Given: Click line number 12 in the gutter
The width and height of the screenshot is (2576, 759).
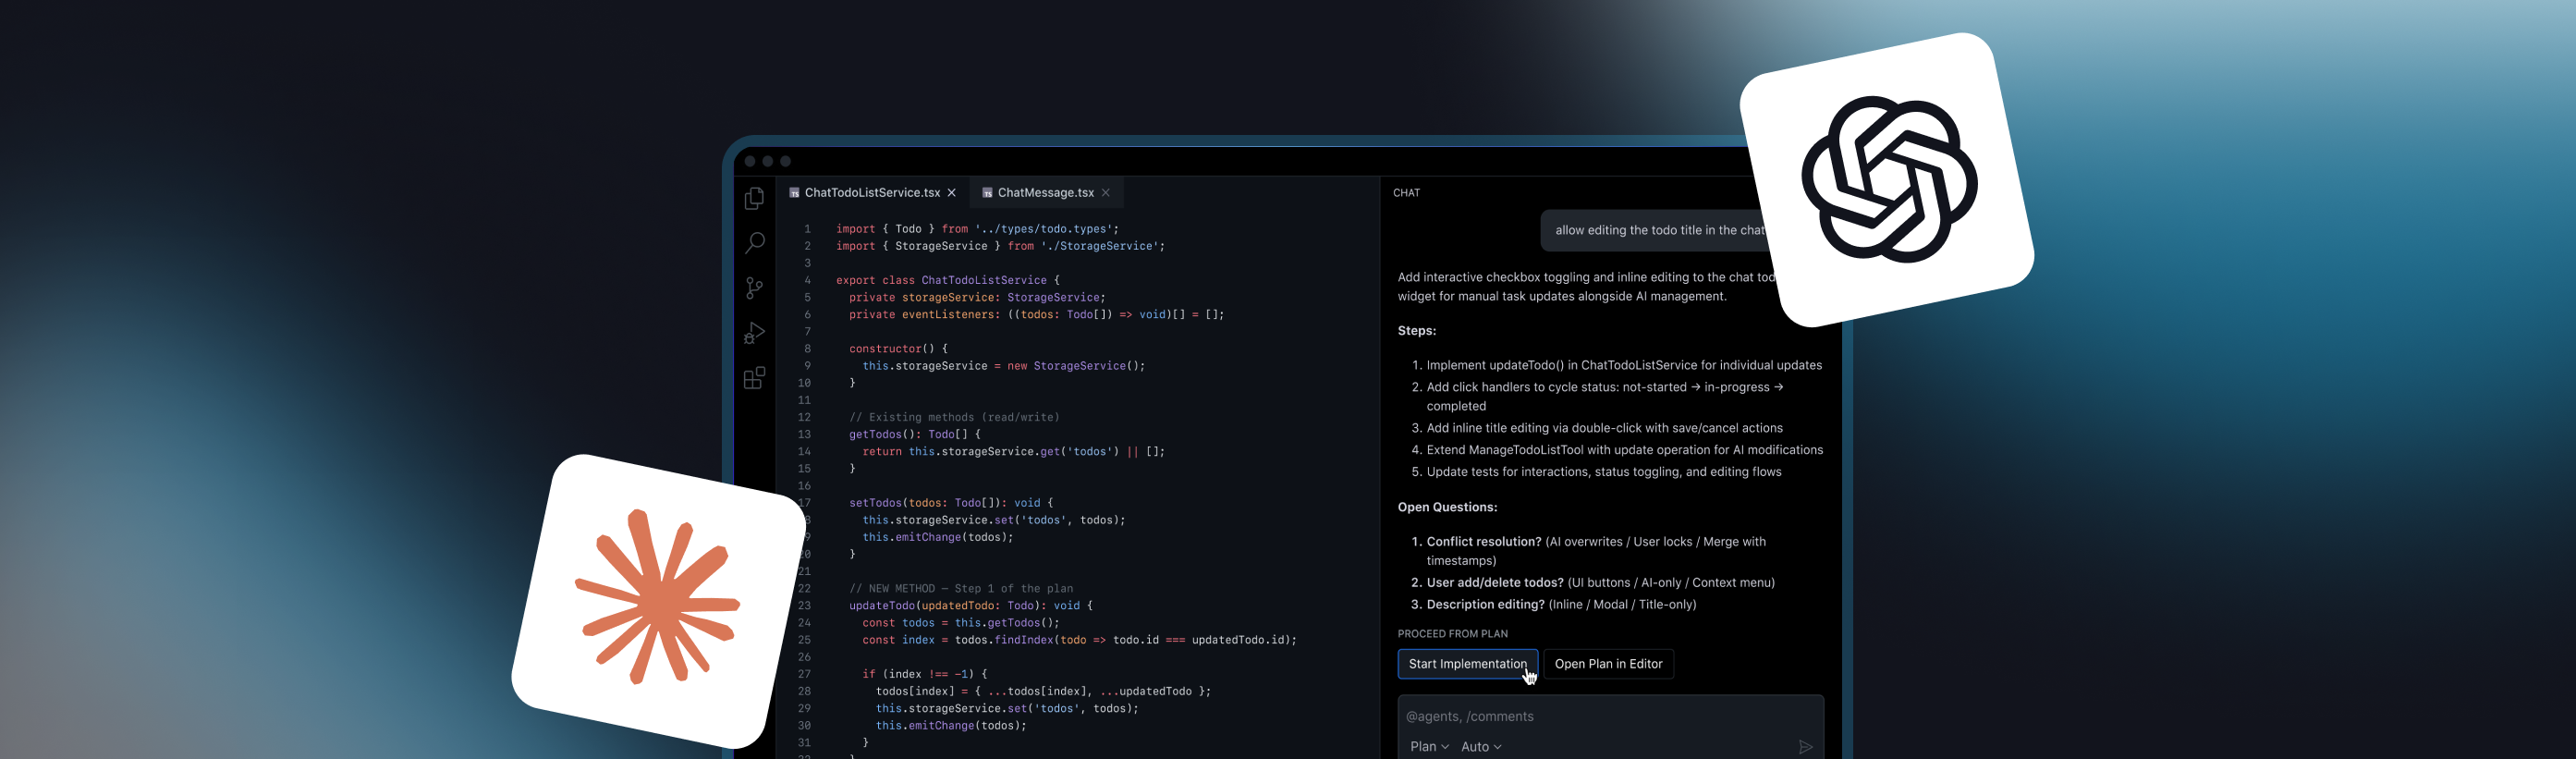Looking at the screenshot, I should point(804,417).
